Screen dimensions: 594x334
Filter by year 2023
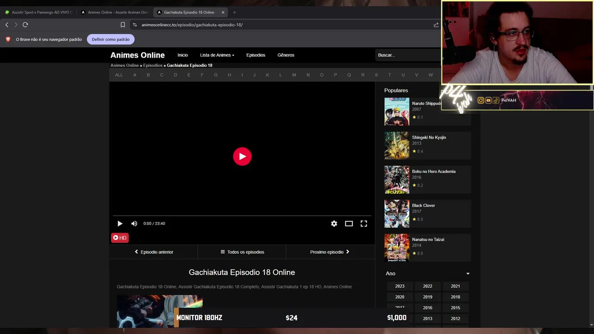400,286
